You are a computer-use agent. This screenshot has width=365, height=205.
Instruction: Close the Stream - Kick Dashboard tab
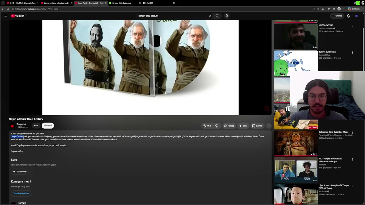[140, 3]
